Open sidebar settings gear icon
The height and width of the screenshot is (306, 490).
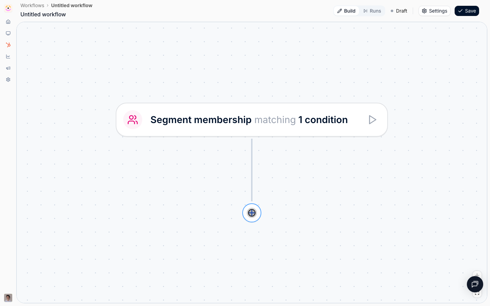point(8,80)
